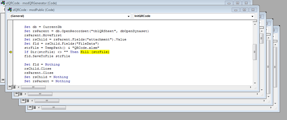
Task: Click horizontal scroll thumb in window directly behind modPublic
Action: (x=40, y=94)
